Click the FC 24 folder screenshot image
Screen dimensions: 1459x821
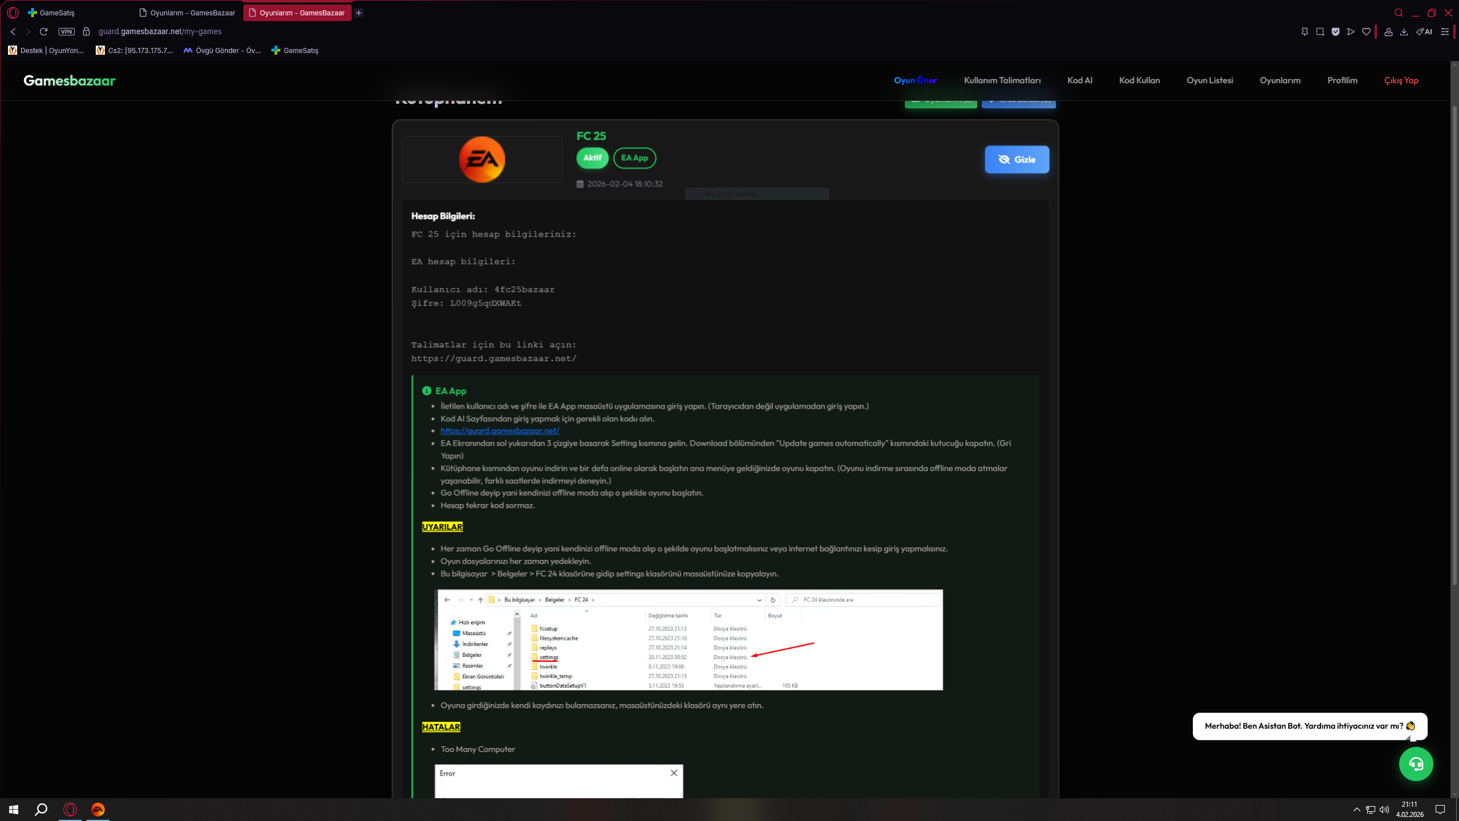[688, 640]
